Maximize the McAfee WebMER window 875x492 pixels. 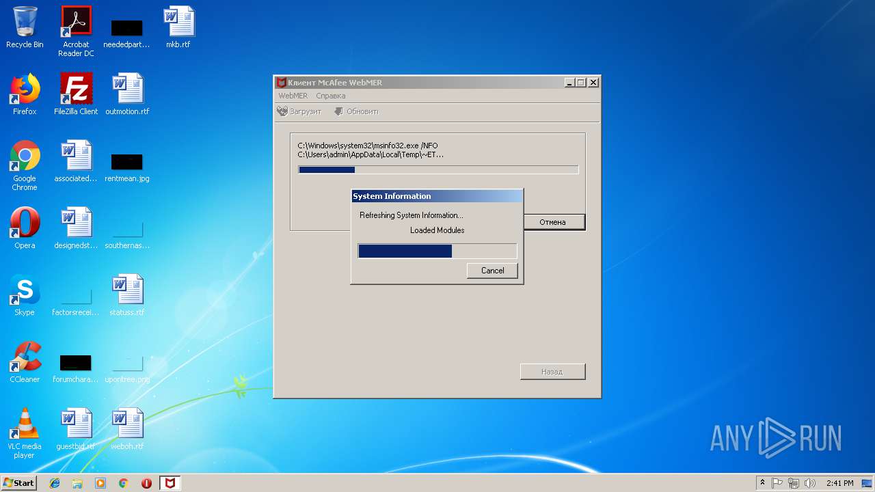click(581, 83)
